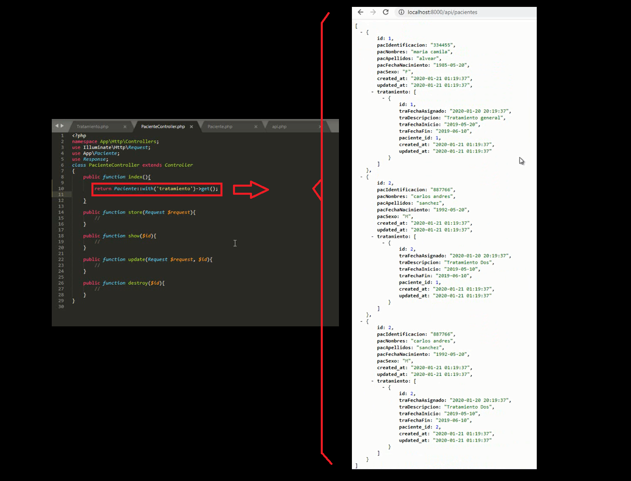Click the browser back arrow
The width and height of the screenshot is (631, 481).
[x=360, y=12]
